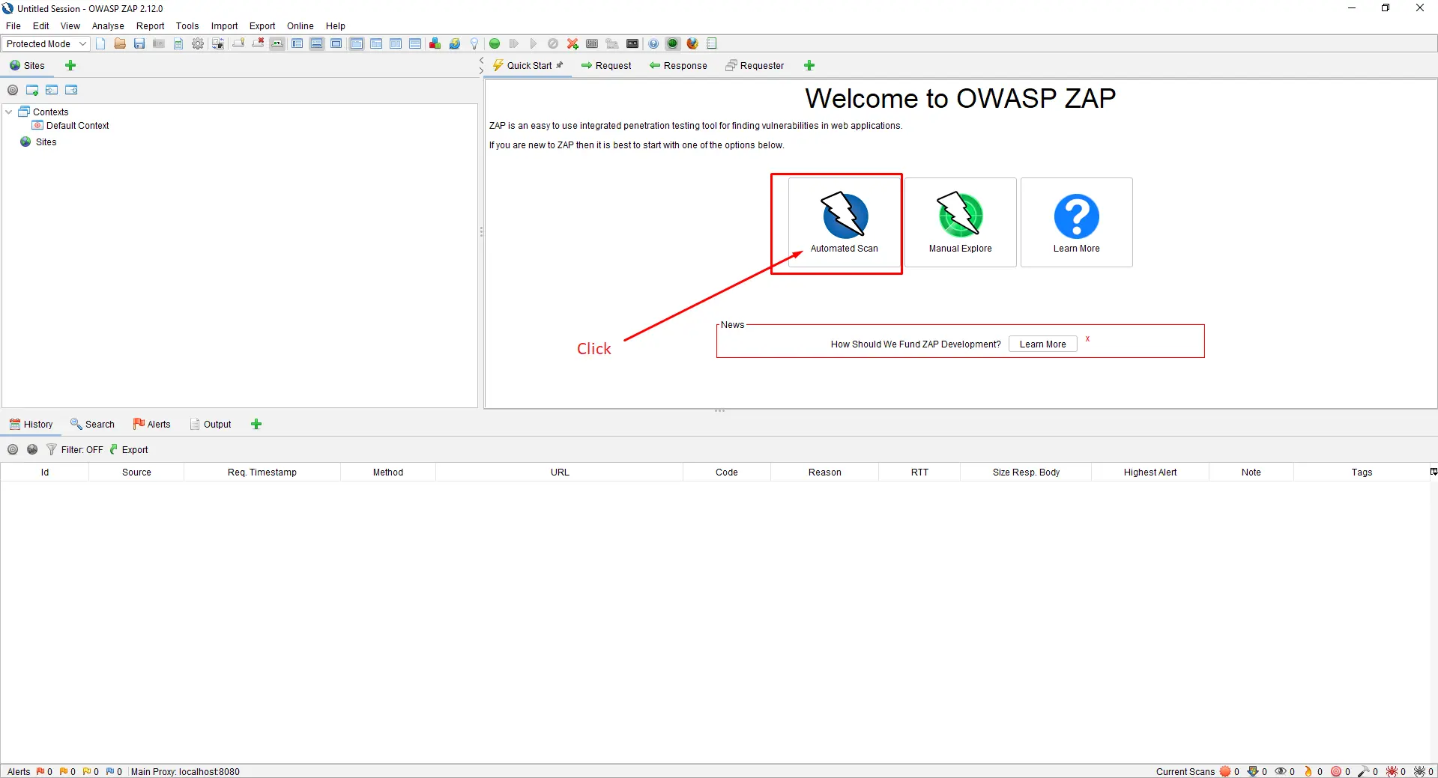Open the Analyse menu
The height and width of the screenshot is (778, 1438).
tap(107, 25)
